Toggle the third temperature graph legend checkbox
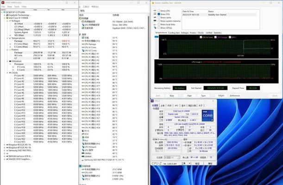 tap(230, 37)
